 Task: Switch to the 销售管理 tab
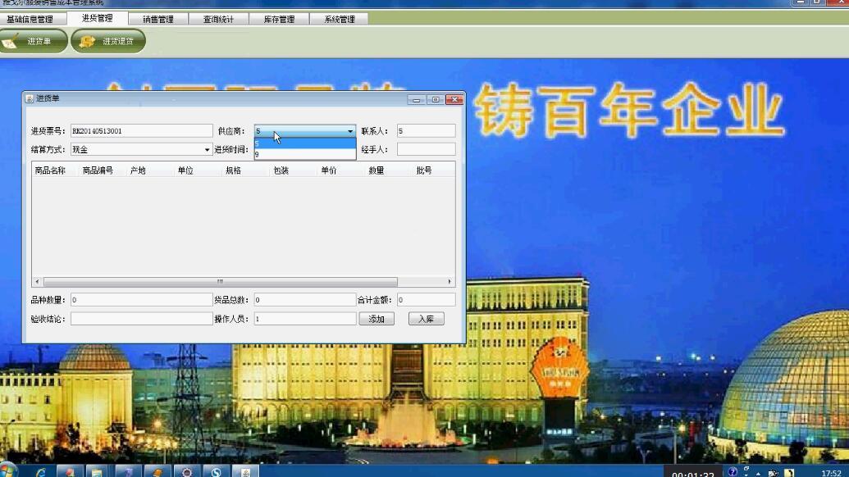tap(158, 19)
